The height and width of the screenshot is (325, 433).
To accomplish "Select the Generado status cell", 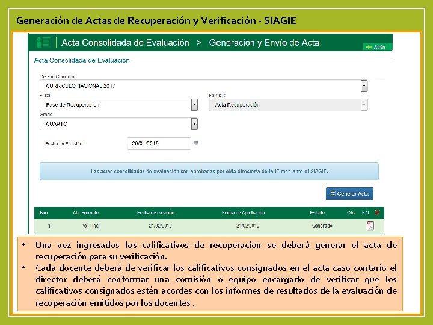I will [x=322, y=226].
